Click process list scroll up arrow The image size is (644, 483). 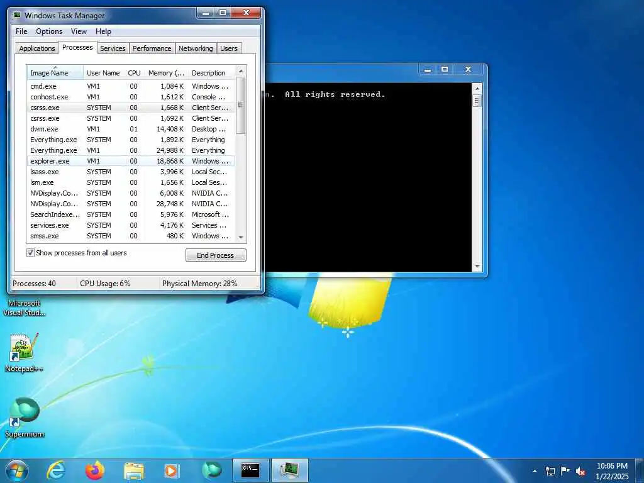241,72
